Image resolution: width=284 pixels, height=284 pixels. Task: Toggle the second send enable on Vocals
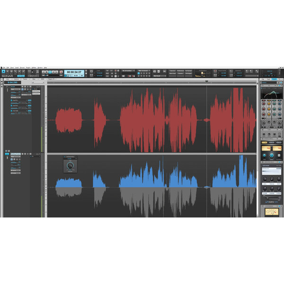point(11,106)
